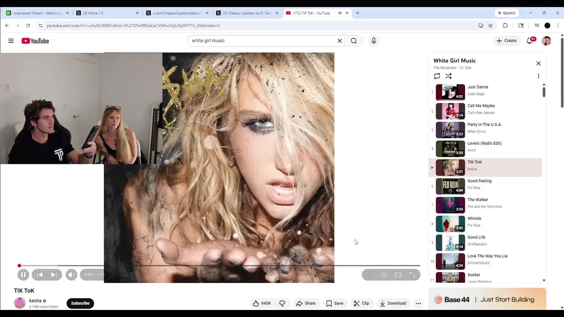The height and width of the screenshot is (317, 564).
Task: Open kesha channel avatar
Action: pos(20,303)
